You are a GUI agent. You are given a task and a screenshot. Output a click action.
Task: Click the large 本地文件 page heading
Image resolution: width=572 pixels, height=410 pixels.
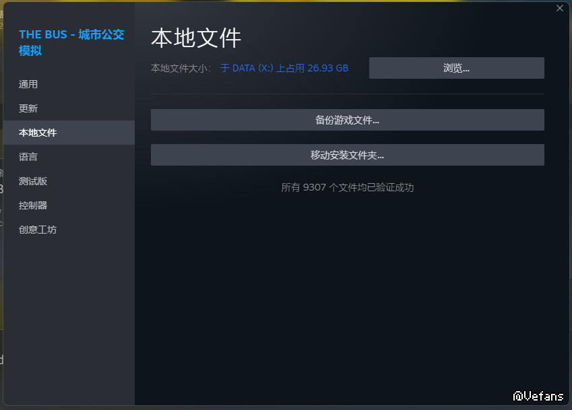pyautogui.click(x=196, y=38)
